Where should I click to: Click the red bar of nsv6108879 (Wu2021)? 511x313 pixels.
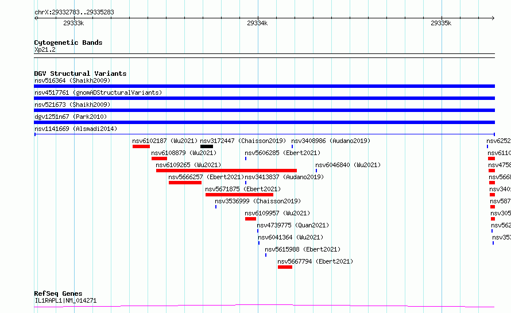click(x=160, y=159)
